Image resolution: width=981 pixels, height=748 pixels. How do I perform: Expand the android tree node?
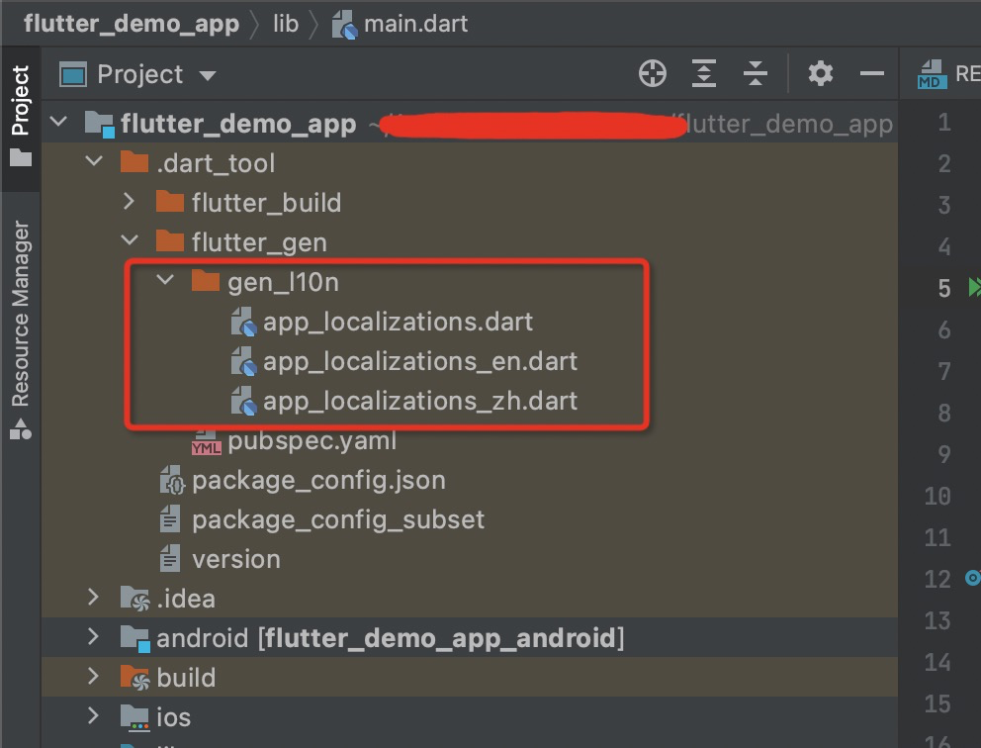click(94, 637)
